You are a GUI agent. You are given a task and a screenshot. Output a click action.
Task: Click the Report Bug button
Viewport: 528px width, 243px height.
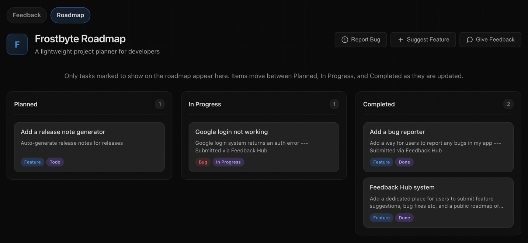pos(361,39)
